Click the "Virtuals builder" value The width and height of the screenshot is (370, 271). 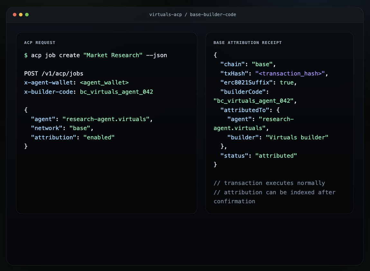coord(297,137)
